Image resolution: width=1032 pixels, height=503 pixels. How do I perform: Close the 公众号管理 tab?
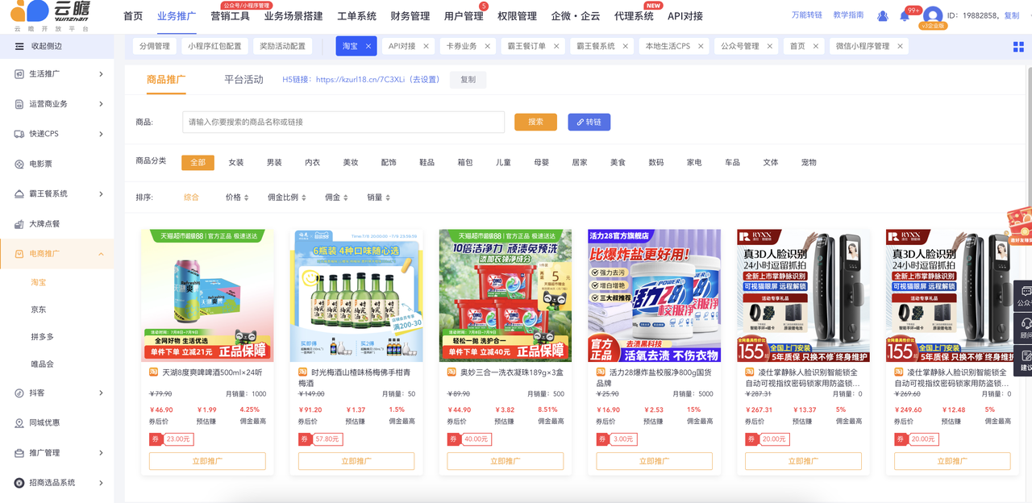click(770, 46)
